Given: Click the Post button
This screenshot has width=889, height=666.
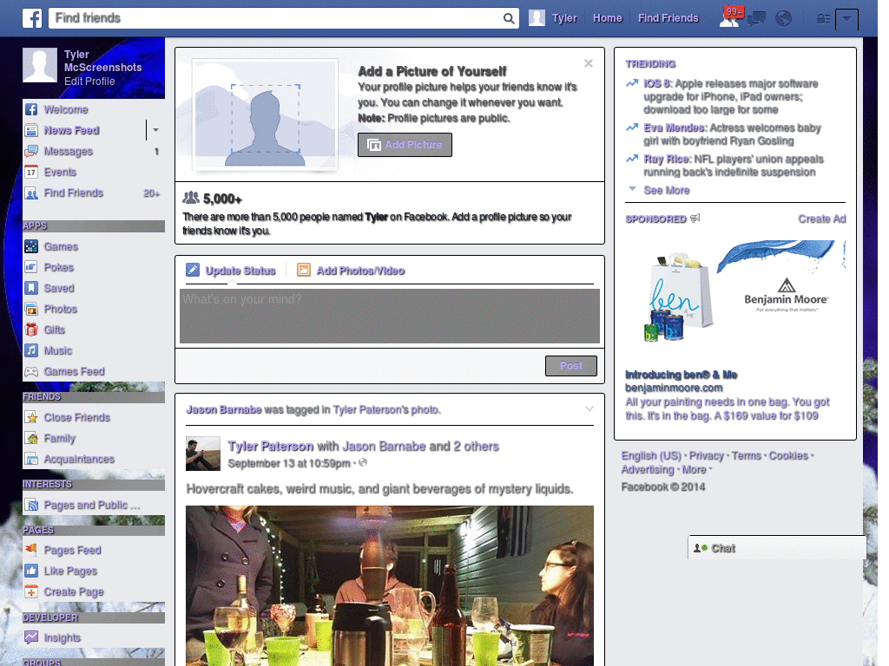Looking at the screenshot, I should [570, 365].
